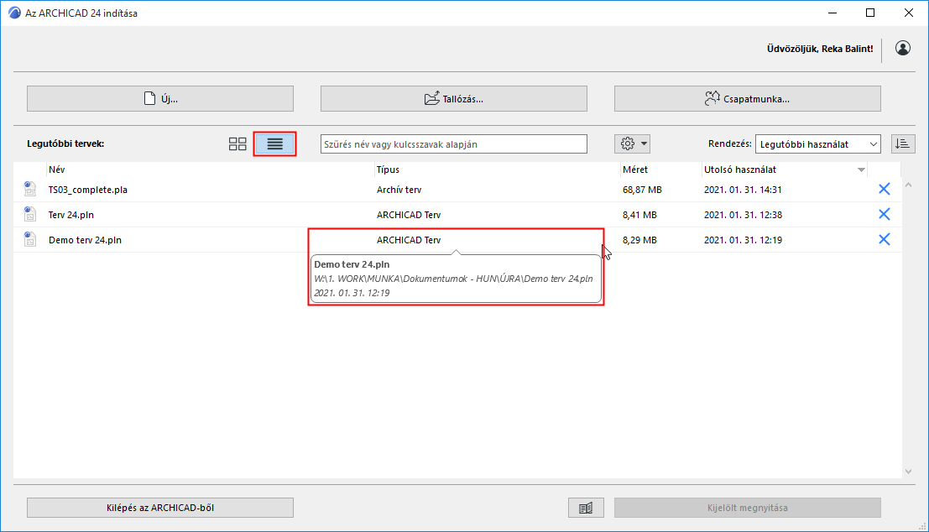This screenshot has width=929, height=532.
Task: Click the TS03_complete.pla file icon
Action: (x=29, y=189)
